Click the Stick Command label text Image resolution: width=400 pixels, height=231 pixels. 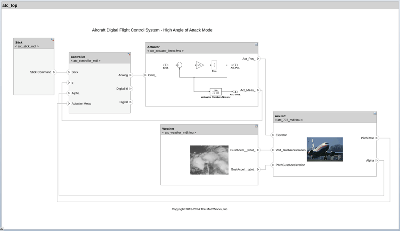pos(40,72)
